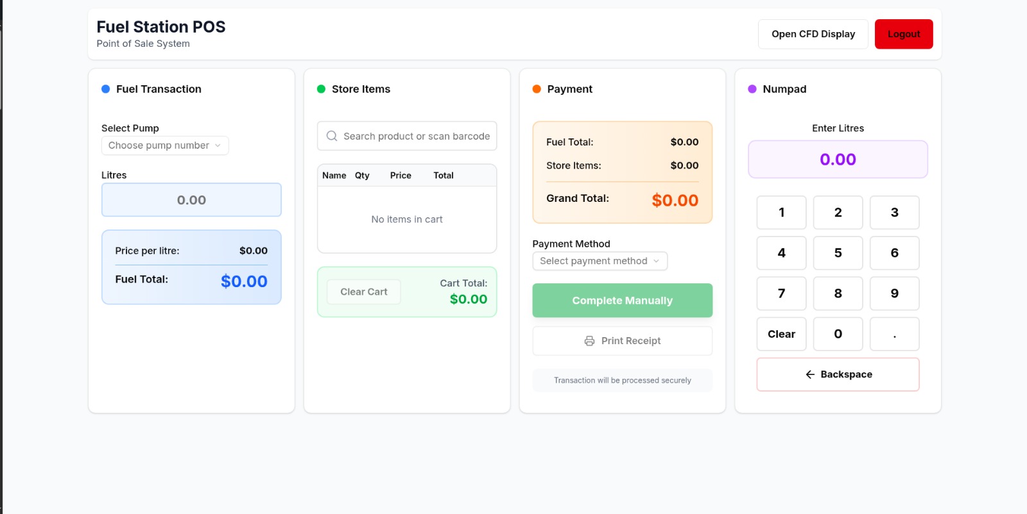
Task: Tap numpad key 2
Action: click(838, 213)
